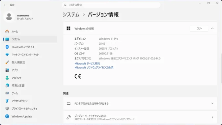This screenshot has width=222, height=125.
Task: Click the OS build 26200.9168 value
Action: pyautogui.click(x=106, y=54)
